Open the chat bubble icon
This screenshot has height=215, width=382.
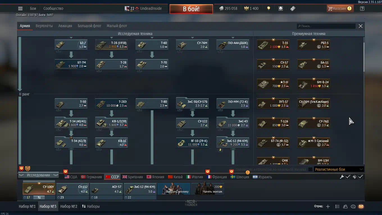point(353,206)
